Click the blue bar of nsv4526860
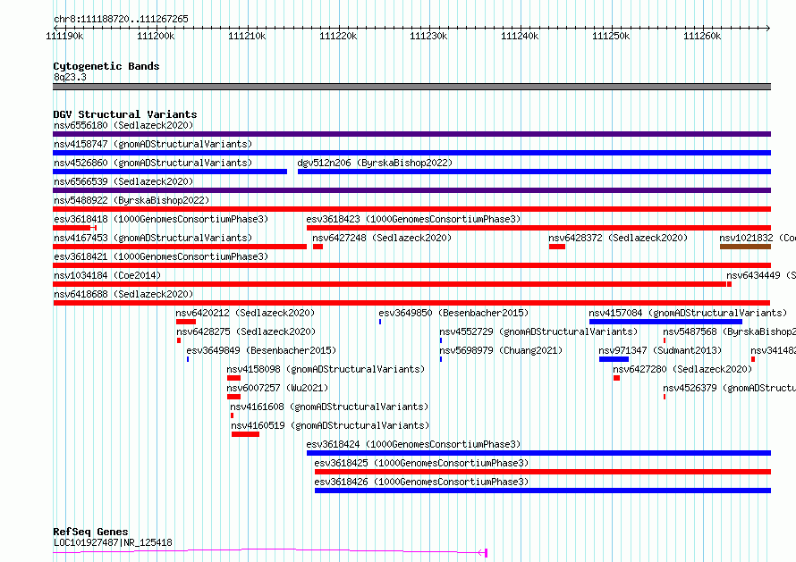796x562 pixels. pos(170,172)
